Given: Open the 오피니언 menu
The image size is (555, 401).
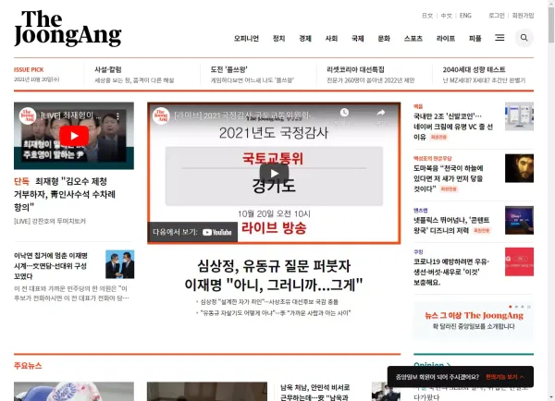Looking at the screenshot, I should (x=246, y=38).
